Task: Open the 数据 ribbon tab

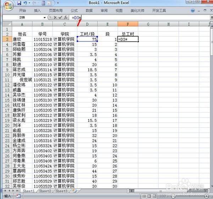Action: click(89, 10)
